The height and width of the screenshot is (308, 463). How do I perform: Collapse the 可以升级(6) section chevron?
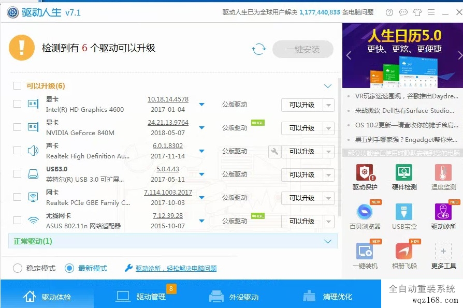328,86
